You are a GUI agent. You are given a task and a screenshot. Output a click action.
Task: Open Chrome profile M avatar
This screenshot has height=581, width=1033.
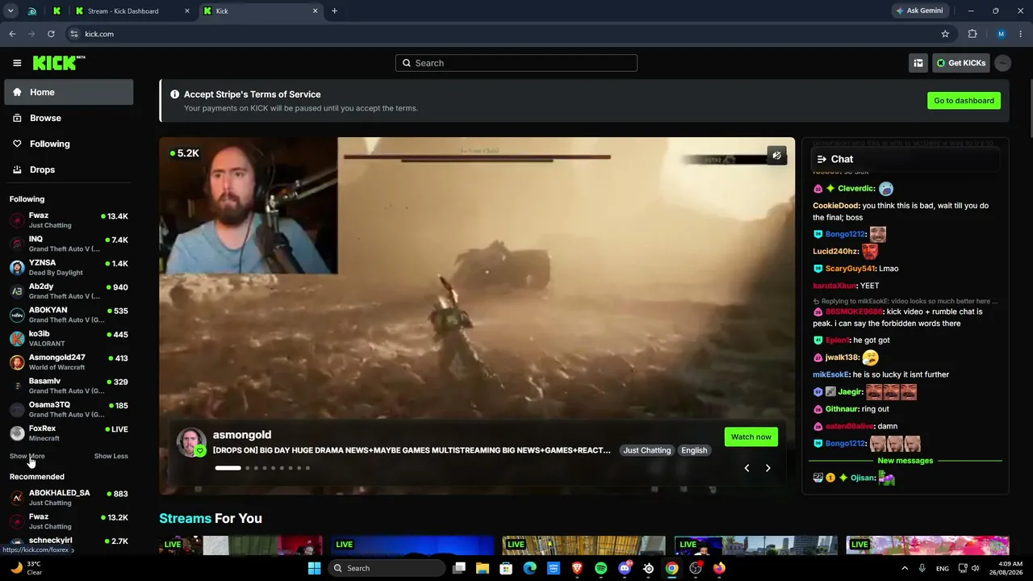(1002, 34)
